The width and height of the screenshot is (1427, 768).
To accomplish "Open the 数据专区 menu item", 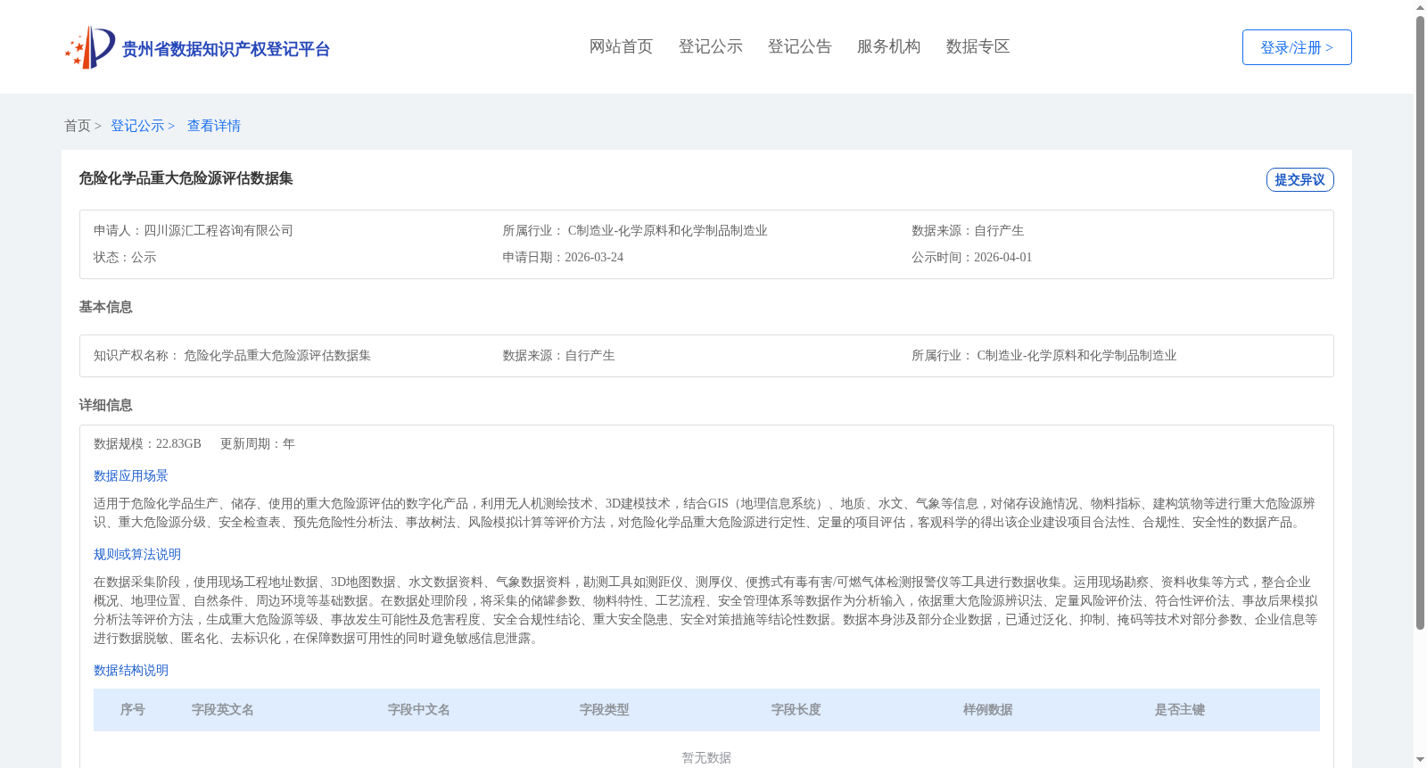I will coord(977,46).
